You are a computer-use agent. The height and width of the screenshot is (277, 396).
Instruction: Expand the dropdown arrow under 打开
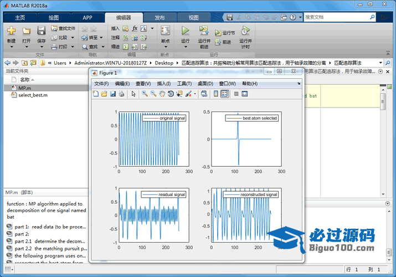click(x=26, y=47)
